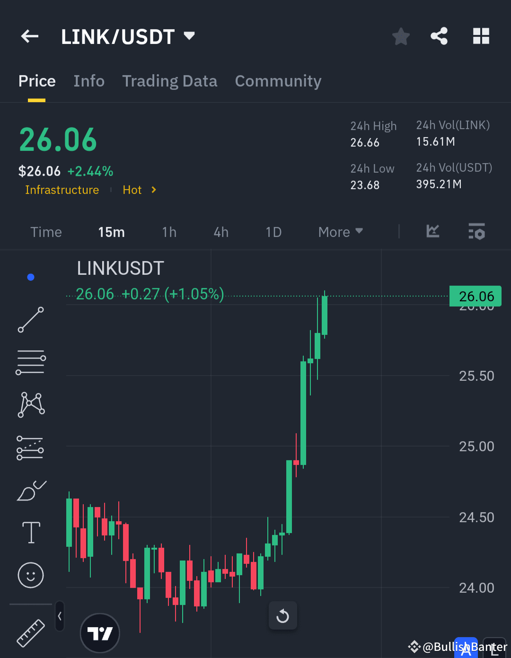The height and width of the screenshot is (658, 511).
Task: Tap the share icon
Action: click(439, 36)
